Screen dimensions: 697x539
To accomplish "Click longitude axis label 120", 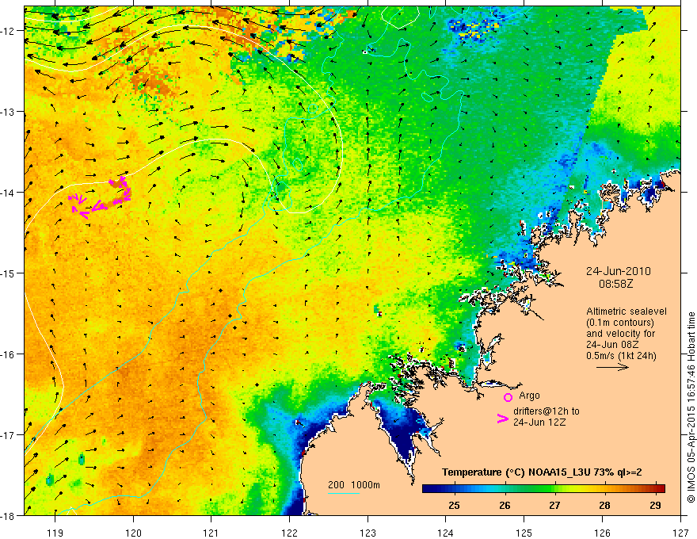I will [133, 533].
